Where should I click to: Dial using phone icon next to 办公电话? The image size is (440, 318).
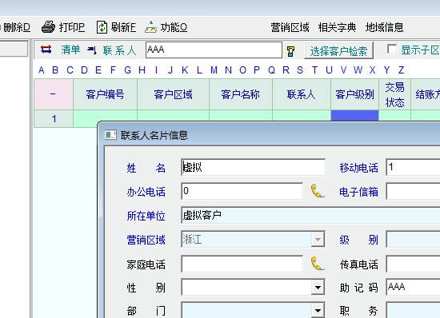pos(318,191)
